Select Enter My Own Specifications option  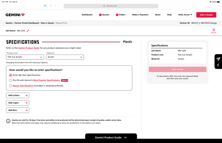click(x=11, y=75)
